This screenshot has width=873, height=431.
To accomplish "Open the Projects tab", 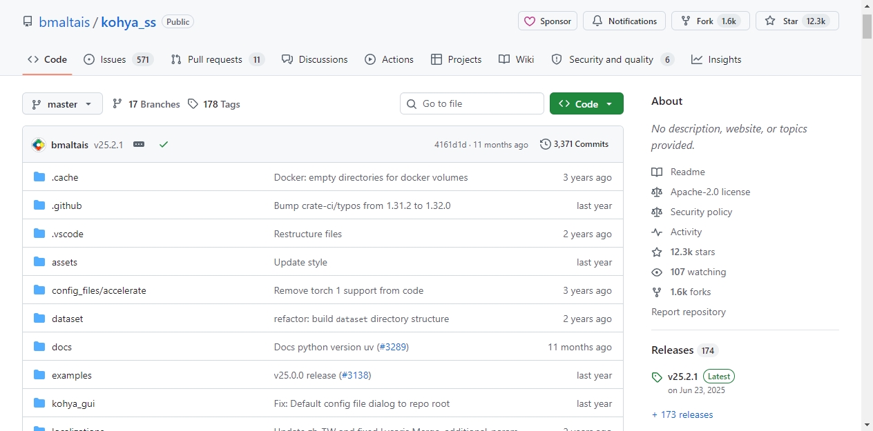I will (456, 59).
